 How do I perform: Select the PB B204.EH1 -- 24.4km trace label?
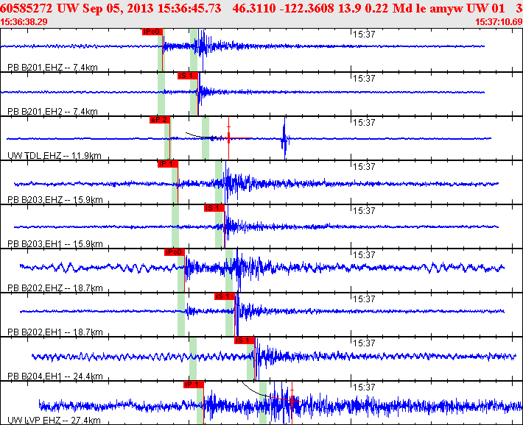tap(55, 376)
